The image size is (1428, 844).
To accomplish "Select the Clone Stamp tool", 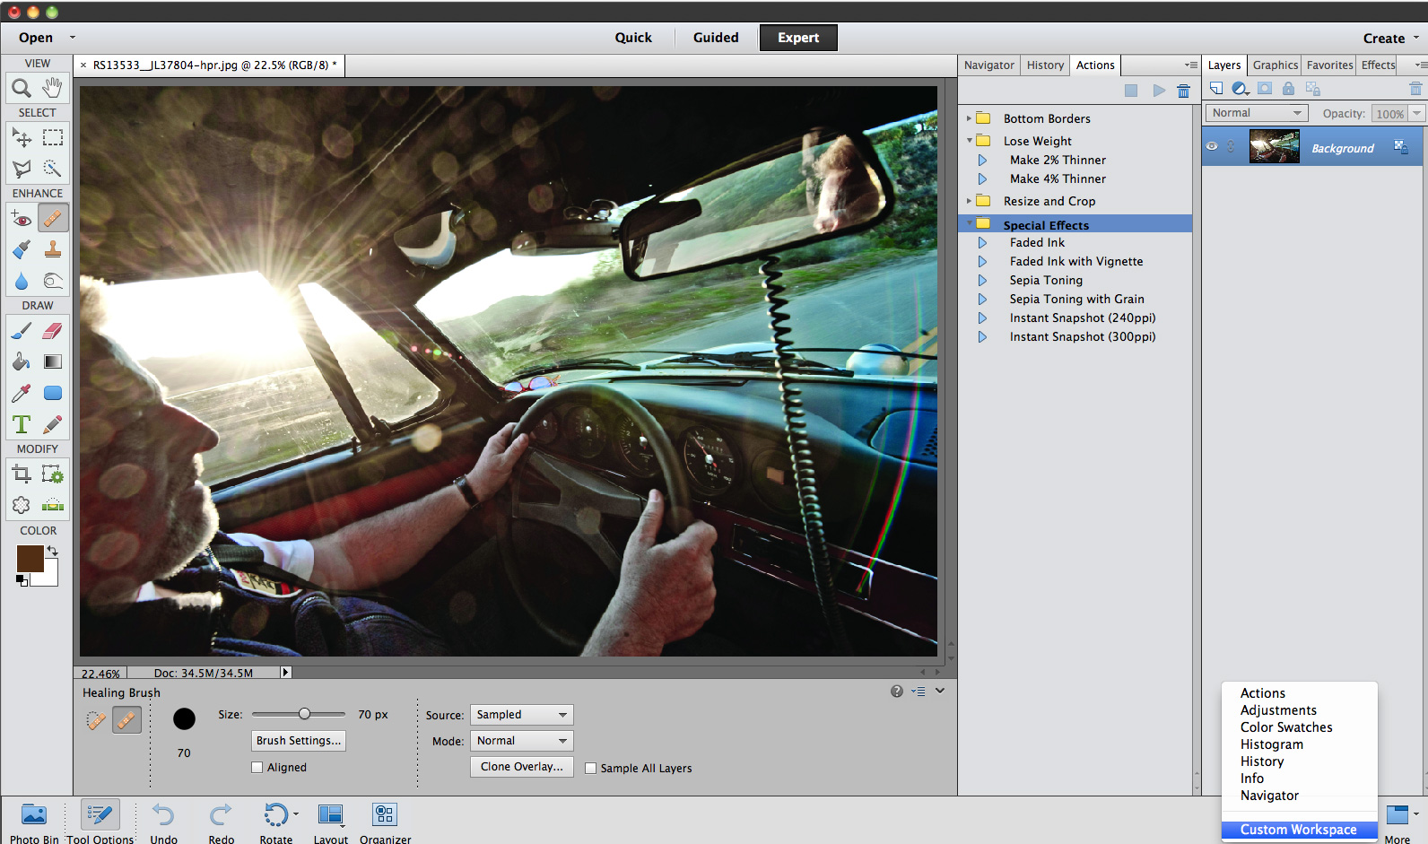I will (53, 249).
